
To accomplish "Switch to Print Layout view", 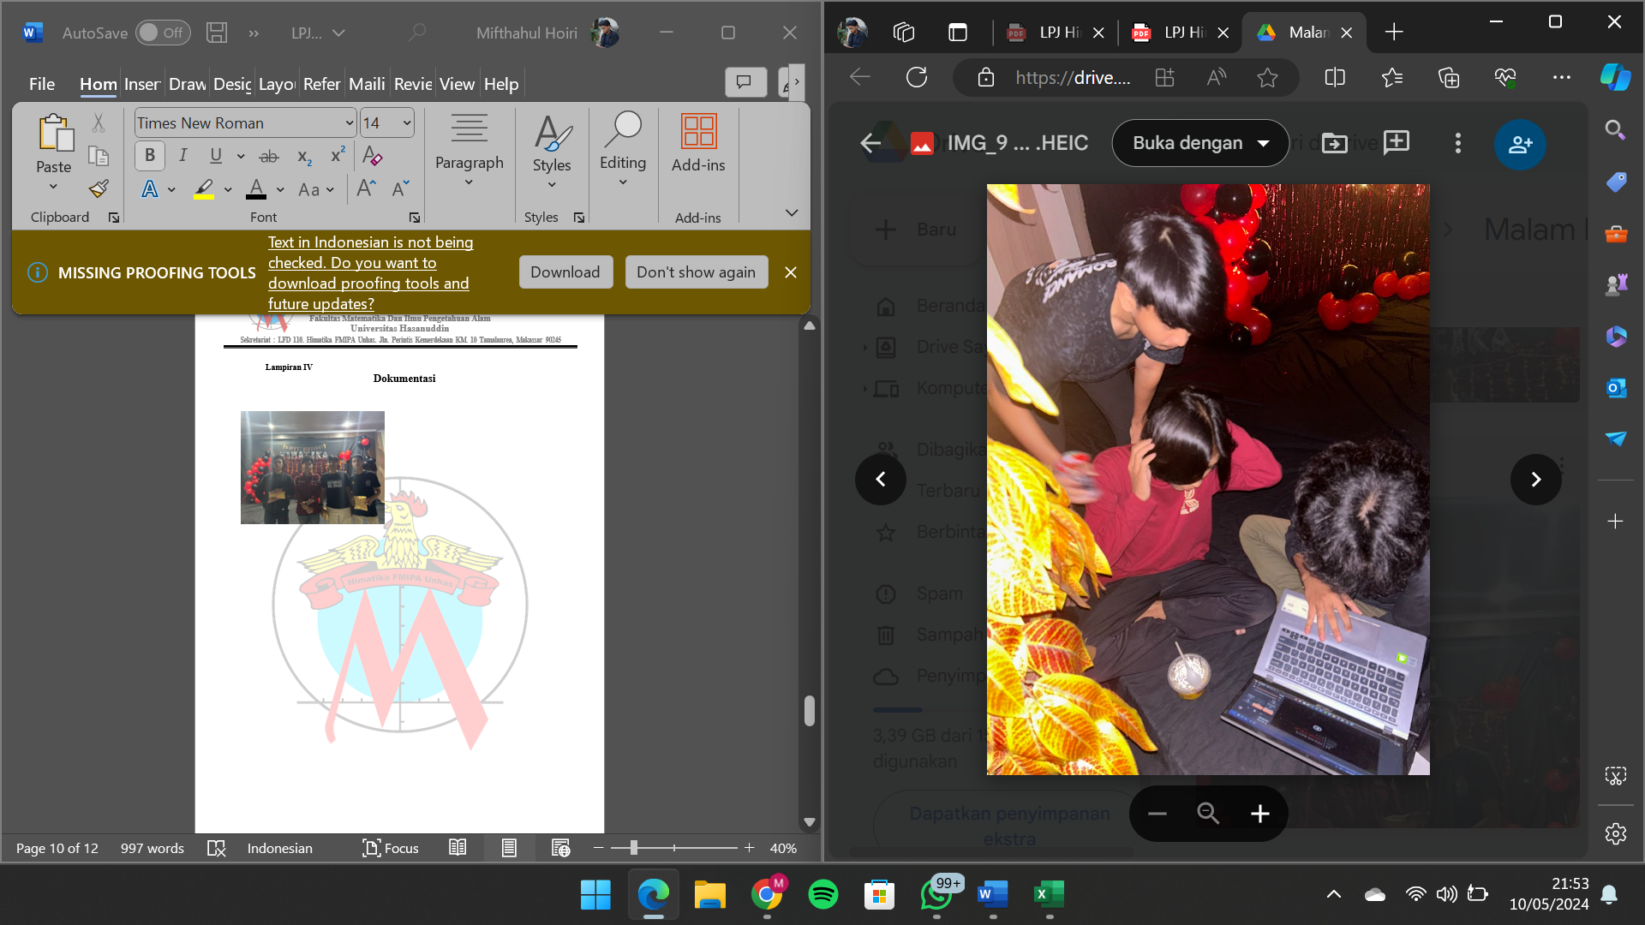I will pos(509,848).
